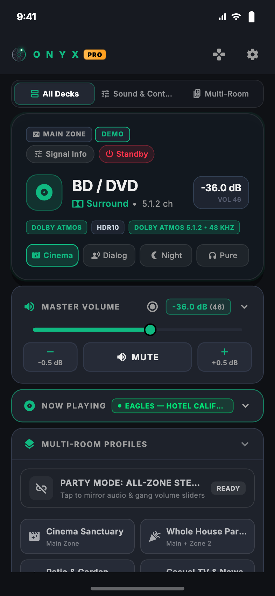The image size is (275, 596).
Task: Check the battery status icon
Action: (252, 17)
